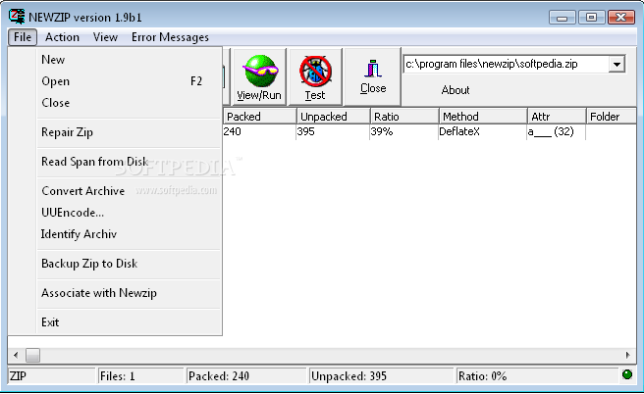The image size is (644, 394).
Task: Choose New from the File menu
Action: (x=129, y=60)
